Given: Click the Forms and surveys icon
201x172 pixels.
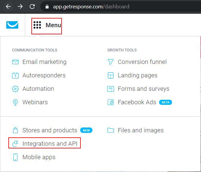Looking at the screenshot, I should (110, 89).
